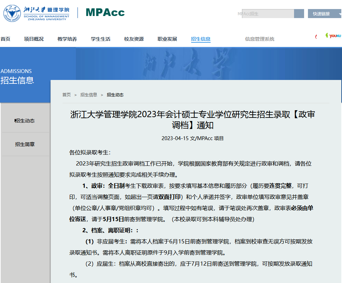Click the 招生信息 breadcrumb link
Viewport: 342px width, 283px height.
point(89,95)
